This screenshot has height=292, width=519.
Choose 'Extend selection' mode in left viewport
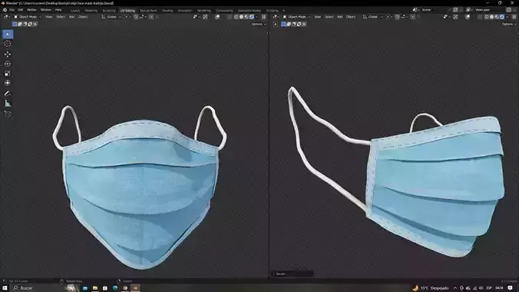click(19, 24)
